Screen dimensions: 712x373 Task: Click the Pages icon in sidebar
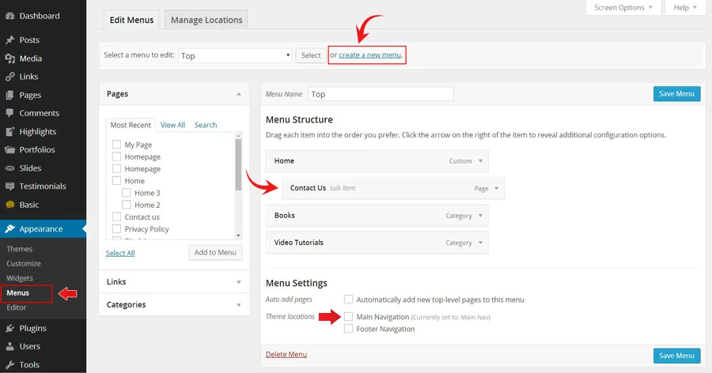pyautogui.click(x=9, y=96)
